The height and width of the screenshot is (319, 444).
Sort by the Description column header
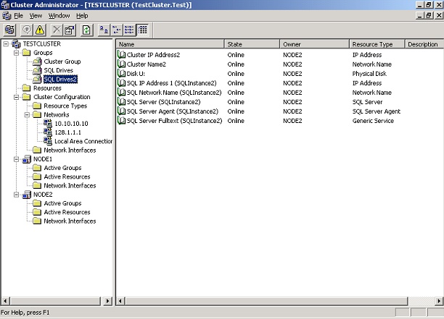(424, 44)
